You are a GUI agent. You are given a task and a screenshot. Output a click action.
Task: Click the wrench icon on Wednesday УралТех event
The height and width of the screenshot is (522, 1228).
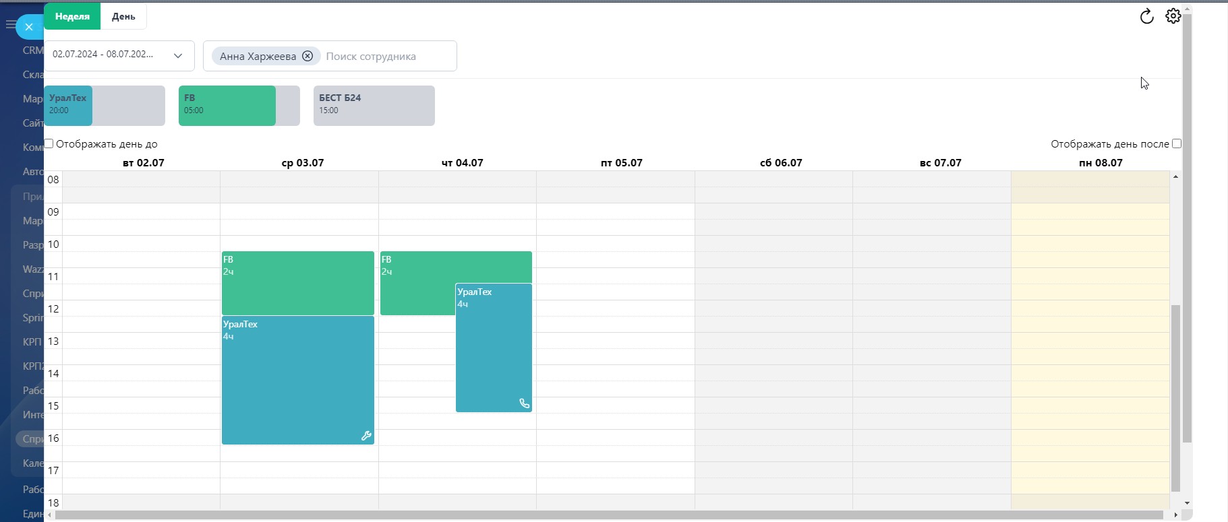366,436
